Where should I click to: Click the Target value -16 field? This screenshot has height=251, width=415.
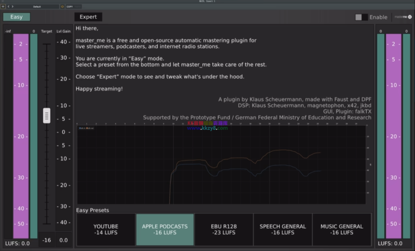pos(47,240)
